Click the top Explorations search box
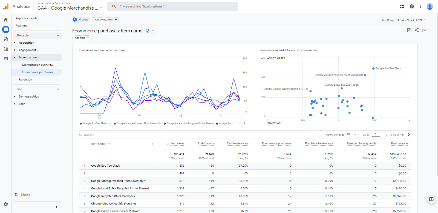Viewport: 438px width, 213px height. tap(172, 6)
